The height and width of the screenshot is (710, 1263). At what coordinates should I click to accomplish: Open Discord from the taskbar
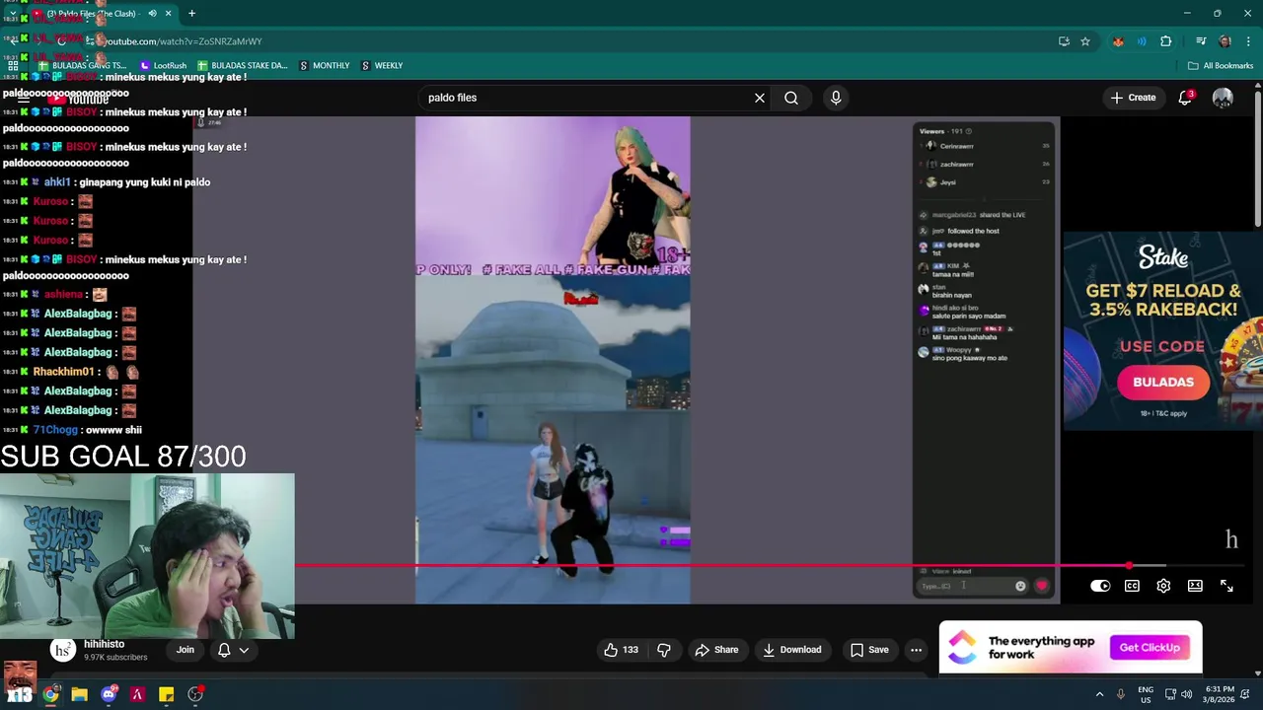pyautogui.click(x=109, y=694)
